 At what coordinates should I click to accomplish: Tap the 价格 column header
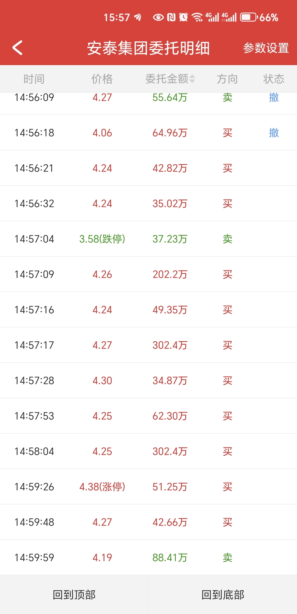[102, 79]
